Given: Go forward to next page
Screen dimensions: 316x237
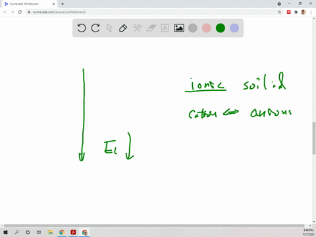Looking at the screenshot, I should click(13, 12).
